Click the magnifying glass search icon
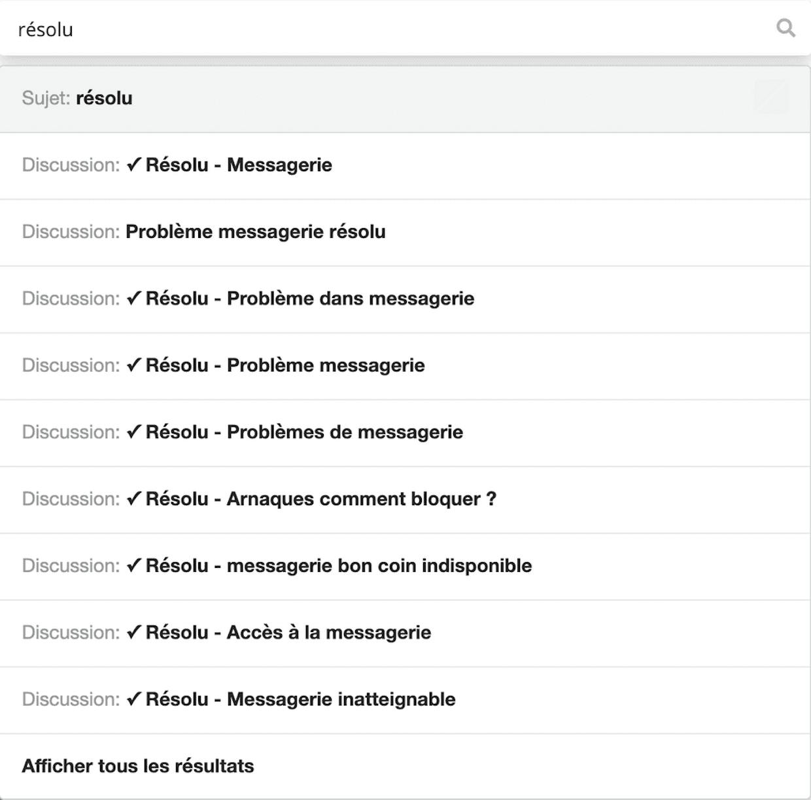This screenshot has width=811, height=800. click(785, 28)
